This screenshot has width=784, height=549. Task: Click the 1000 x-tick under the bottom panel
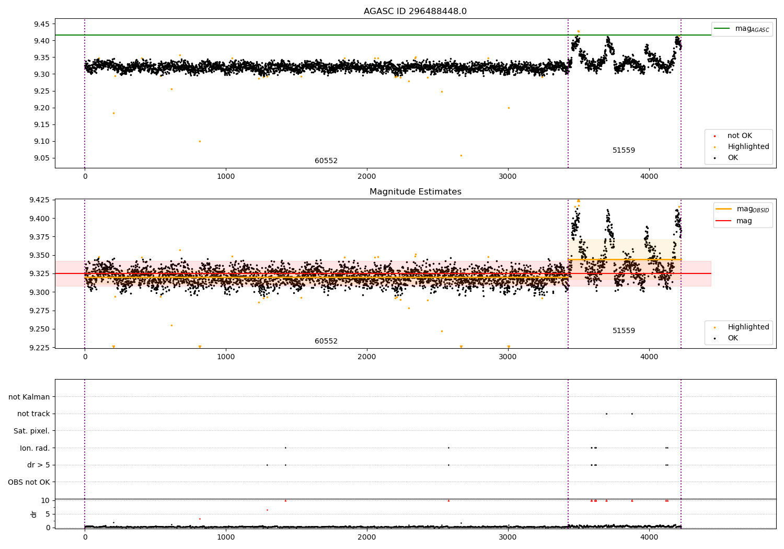click(226, 537)
